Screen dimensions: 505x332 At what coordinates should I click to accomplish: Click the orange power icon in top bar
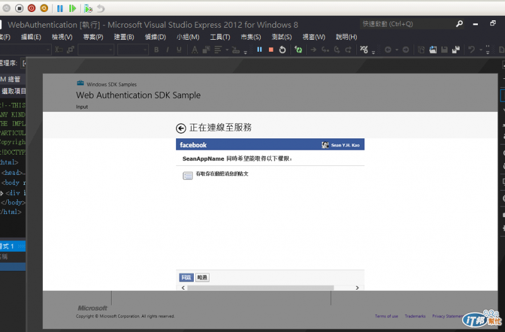click(44, 8)
